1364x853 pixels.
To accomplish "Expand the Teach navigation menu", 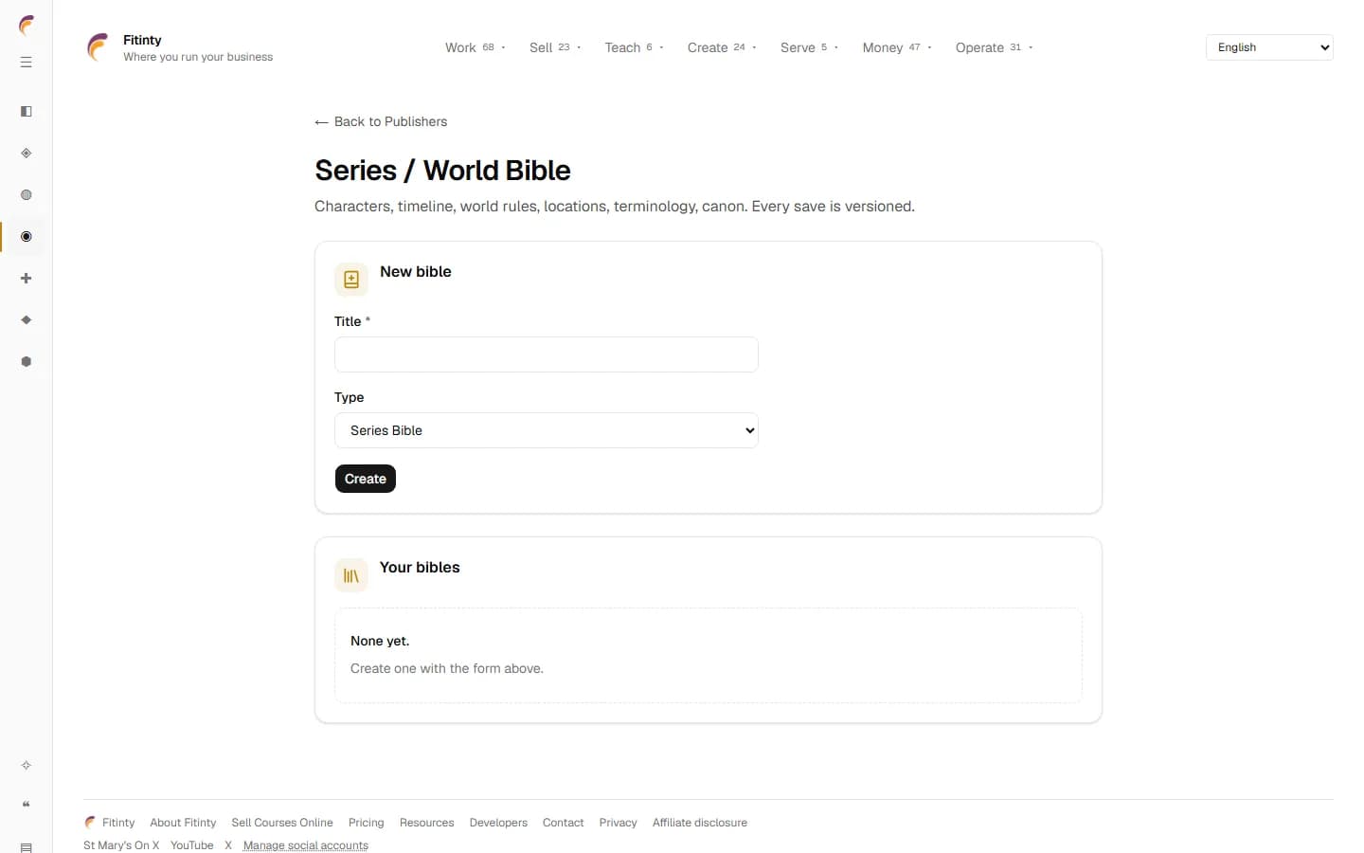I will click(635, 47).
